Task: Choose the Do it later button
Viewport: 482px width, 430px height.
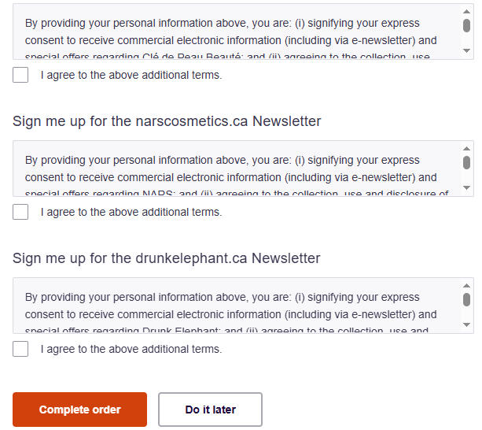Action: (210, 410)
